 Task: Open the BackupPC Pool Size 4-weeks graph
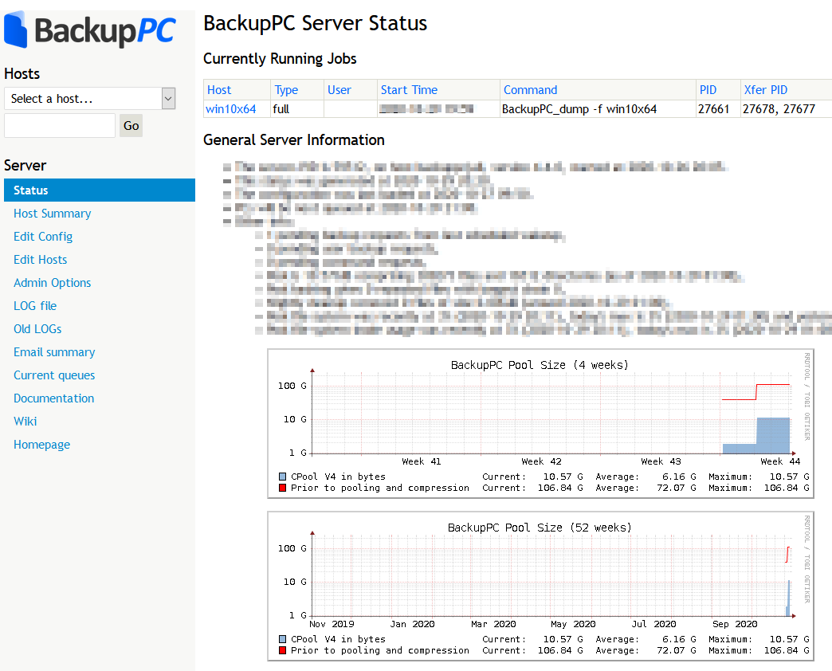click(x=540, y=422)
